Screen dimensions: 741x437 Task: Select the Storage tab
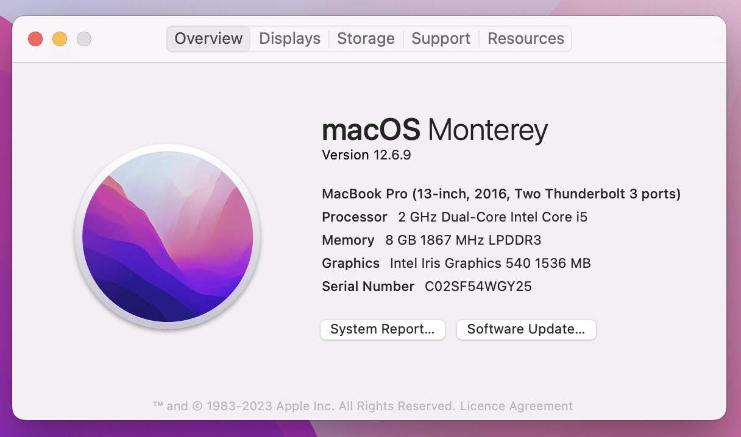pyautogui.click(x=366, y=38)
